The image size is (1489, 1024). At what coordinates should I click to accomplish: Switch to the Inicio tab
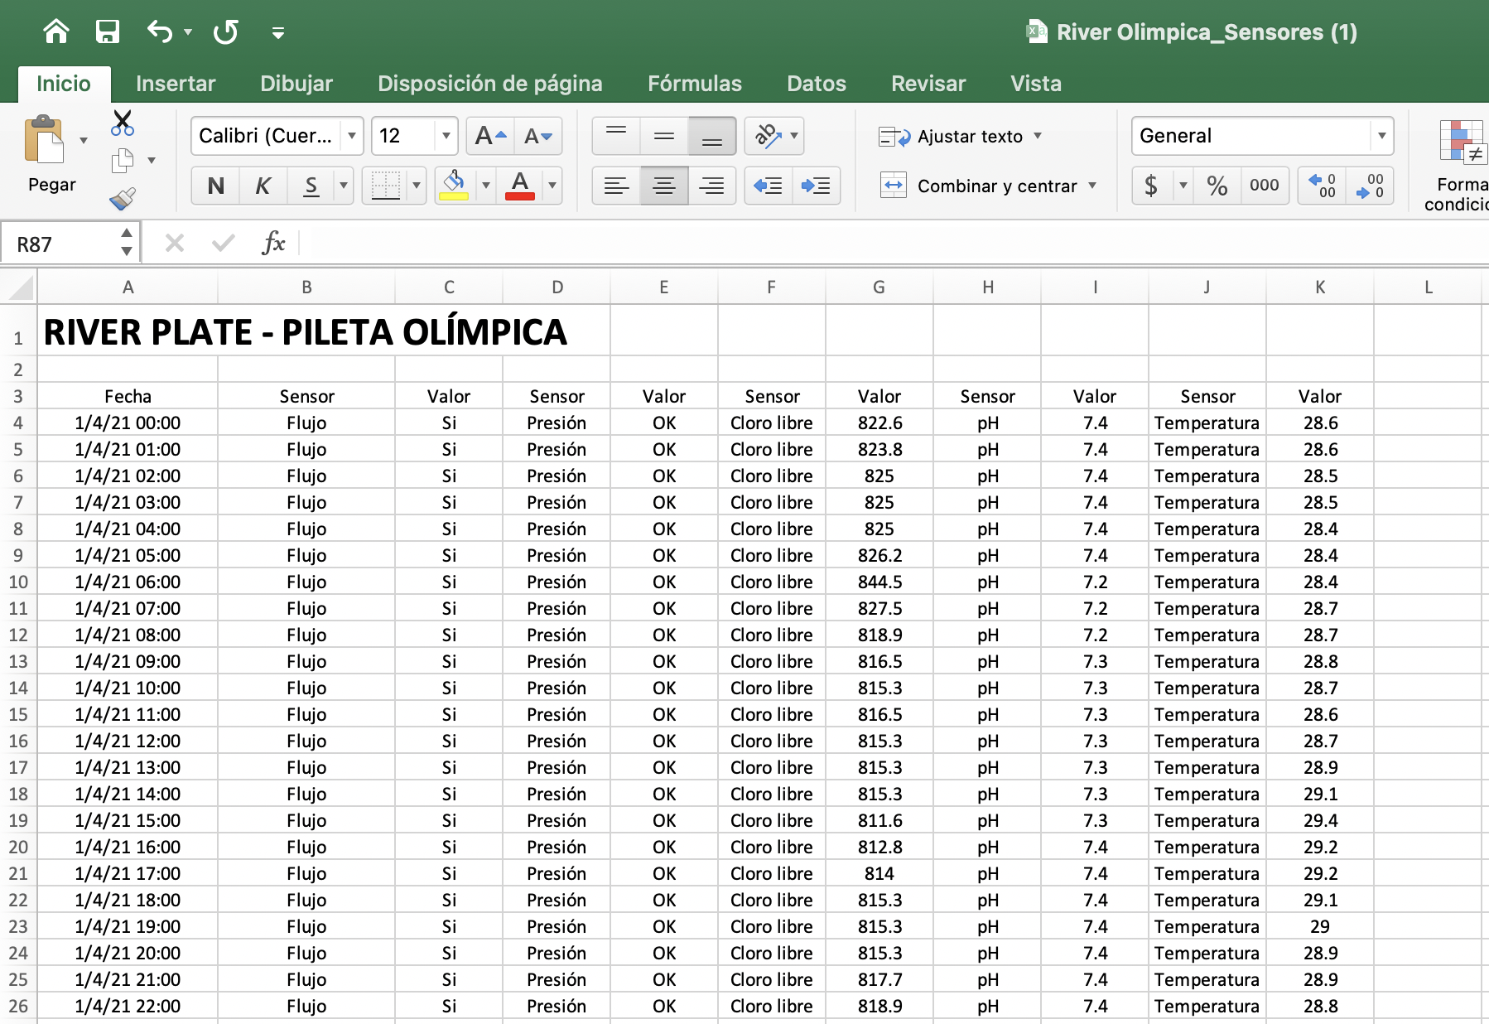(x=64, y=84)
